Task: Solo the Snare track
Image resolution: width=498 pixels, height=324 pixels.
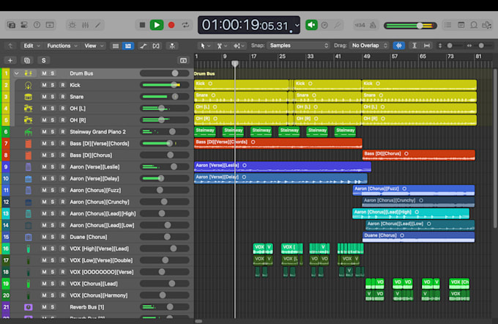Action: point(53,97)
